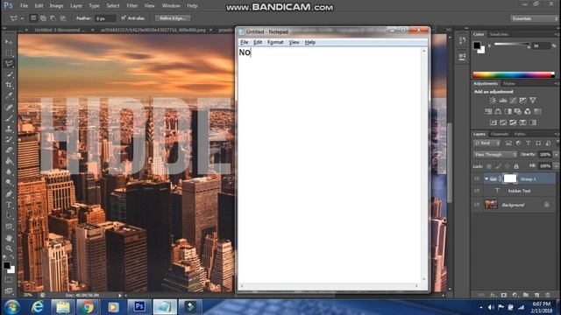
Task: Open Internet Explorer from the taskbar
Action: click(37, 307)
